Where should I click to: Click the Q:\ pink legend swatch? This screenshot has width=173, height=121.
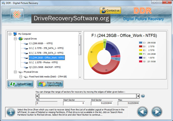tap(141, 61)
